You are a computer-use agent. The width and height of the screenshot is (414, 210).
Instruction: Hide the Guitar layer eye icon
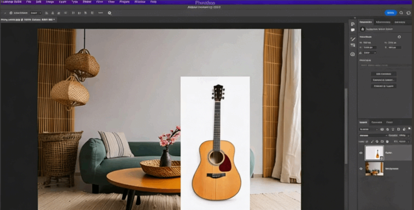(361, 153)
